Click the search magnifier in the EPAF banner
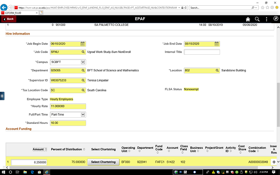The width and height of the screenshot is (280, 175). pos(257,19)
